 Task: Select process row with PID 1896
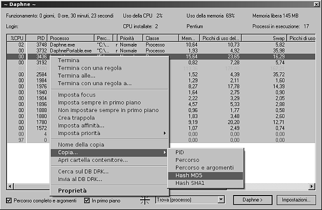[x=161, y=104]
